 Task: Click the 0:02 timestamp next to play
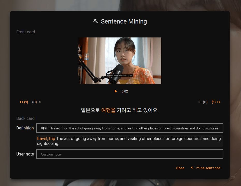[x=125, y=91]
